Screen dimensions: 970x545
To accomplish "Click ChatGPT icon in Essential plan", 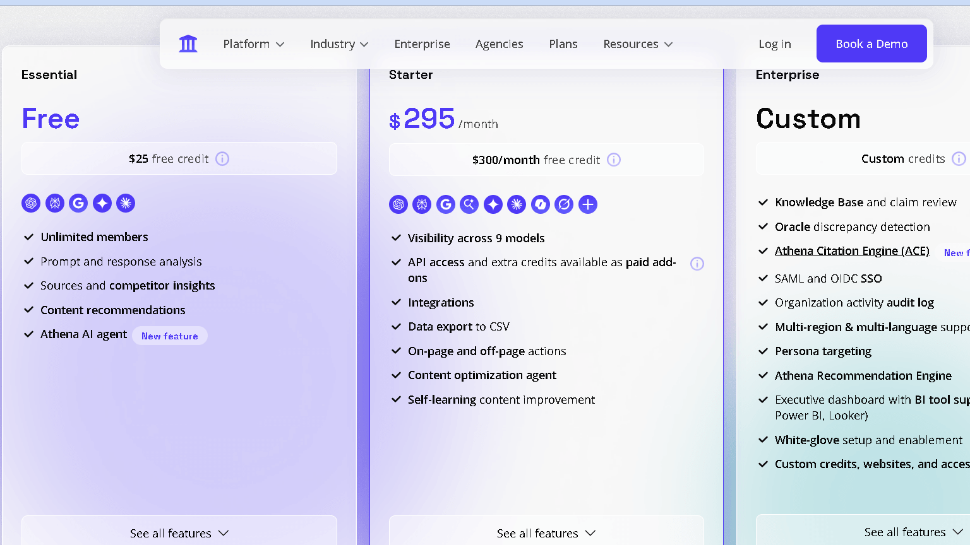I will click(31, 203).
